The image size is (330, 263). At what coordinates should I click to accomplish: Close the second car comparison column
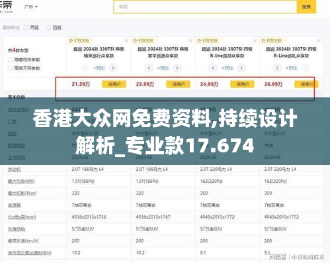click(x=190, y=41)
